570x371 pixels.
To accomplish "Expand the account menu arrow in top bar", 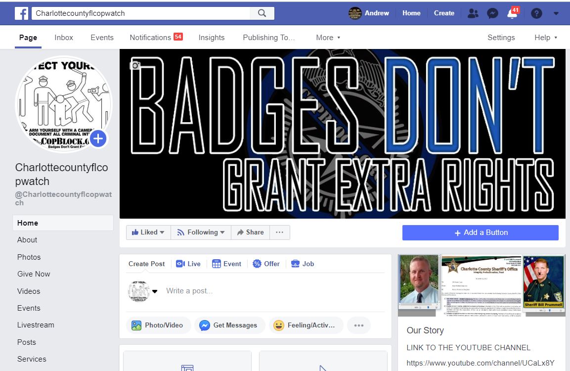I will pos(556,13).
